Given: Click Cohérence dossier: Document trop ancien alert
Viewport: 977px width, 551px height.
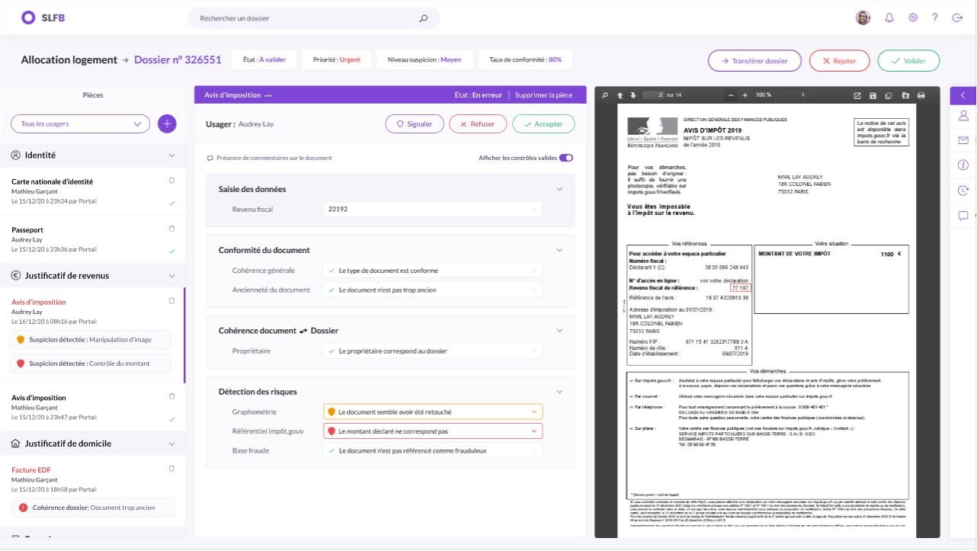Looking at the screenshot, I should [93, 508].
